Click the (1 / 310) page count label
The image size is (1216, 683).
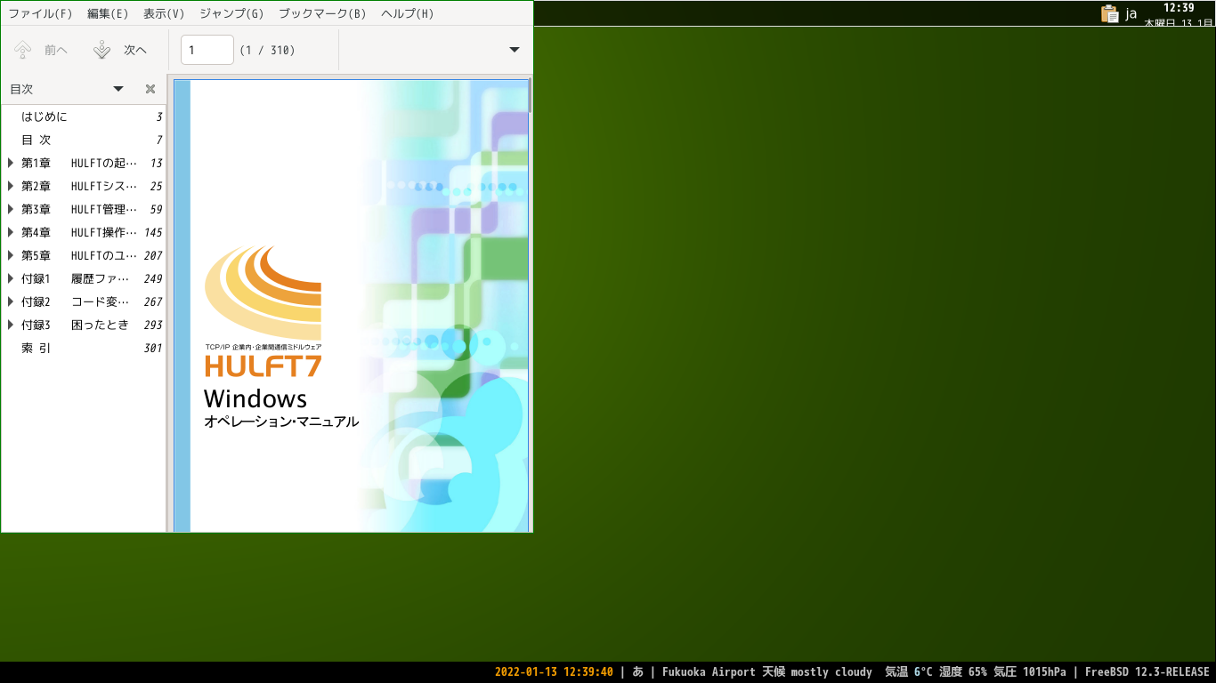tap(267, 50)
